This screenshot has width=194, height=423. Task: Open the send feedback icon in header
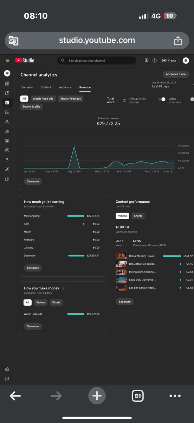tap(147, 61)
